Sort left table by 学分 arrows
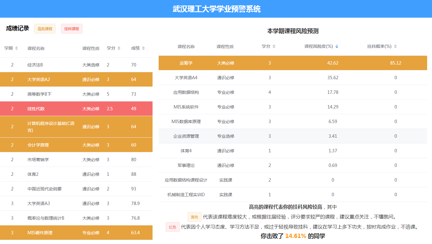The height and width of the screenshot is (244, 432). [119, 48]
